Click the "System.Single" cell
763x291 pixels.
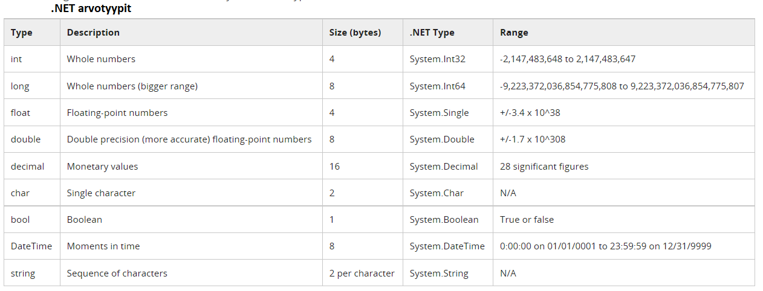[x=439, y=113]
